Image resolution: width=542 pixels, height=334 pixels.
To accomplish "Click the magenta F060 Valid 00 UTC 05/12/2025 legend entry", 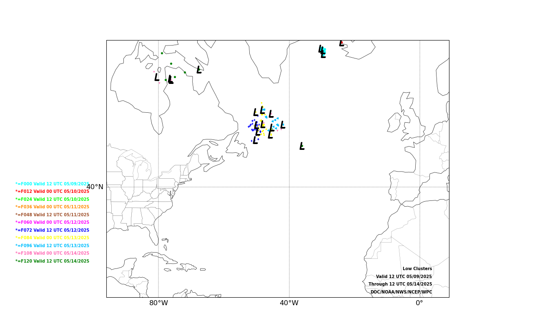I will pos(53,223).
